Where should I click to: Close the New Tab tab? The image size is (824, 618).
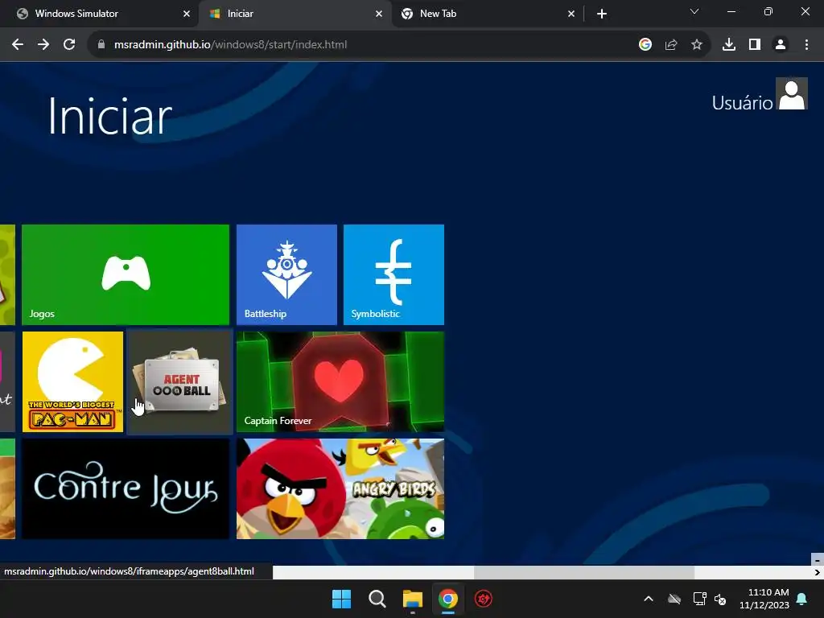tap(571, 14)
